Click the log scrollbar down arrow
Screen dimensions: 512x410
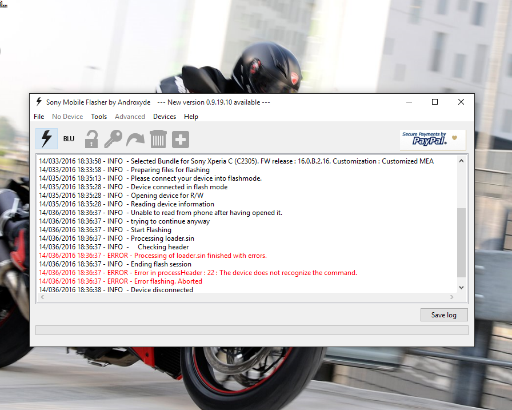tap(461, 288)
